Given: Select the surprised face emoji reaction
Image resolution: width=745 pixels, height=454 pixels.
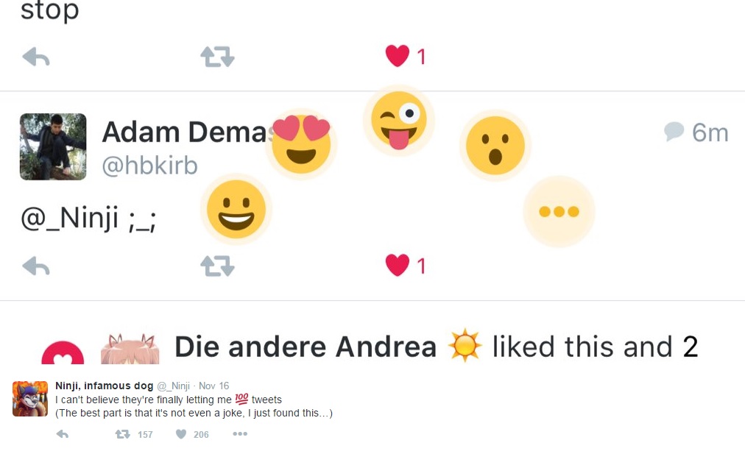Looking at the screenshot, I should click(495, 145).
